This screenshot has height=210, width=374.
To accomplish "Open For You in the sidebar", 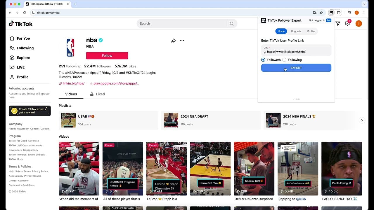I will pos(20,38).
